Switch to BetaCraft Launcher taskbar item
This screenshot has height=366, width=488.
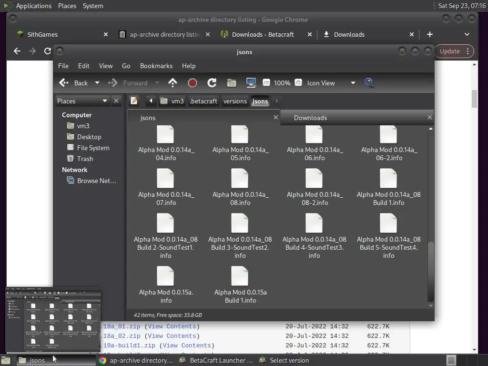(217, 360)
